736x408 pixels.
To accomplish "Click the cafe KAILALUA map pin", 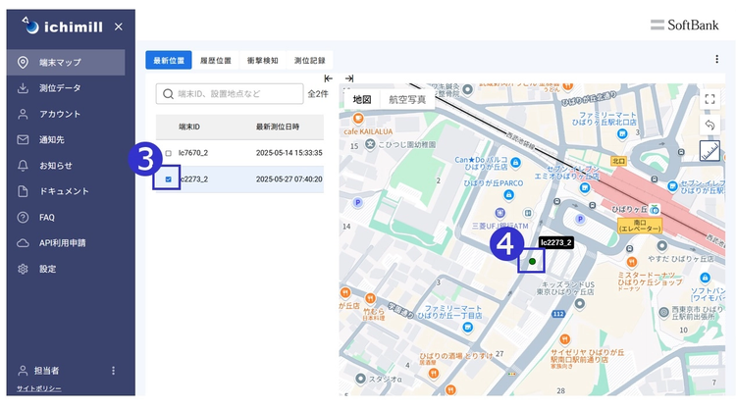I will 358,118.
